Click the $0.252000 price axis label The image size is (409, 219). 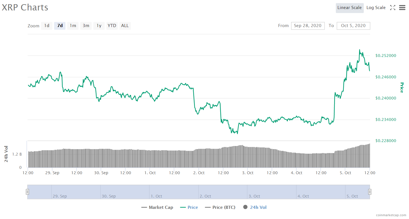pyautogui.click(x=386, y=56)
